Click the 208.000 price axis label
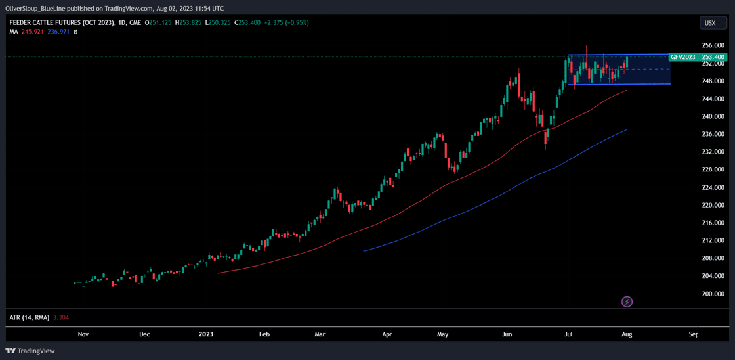The image size is (735, 360). pos(711,258)
